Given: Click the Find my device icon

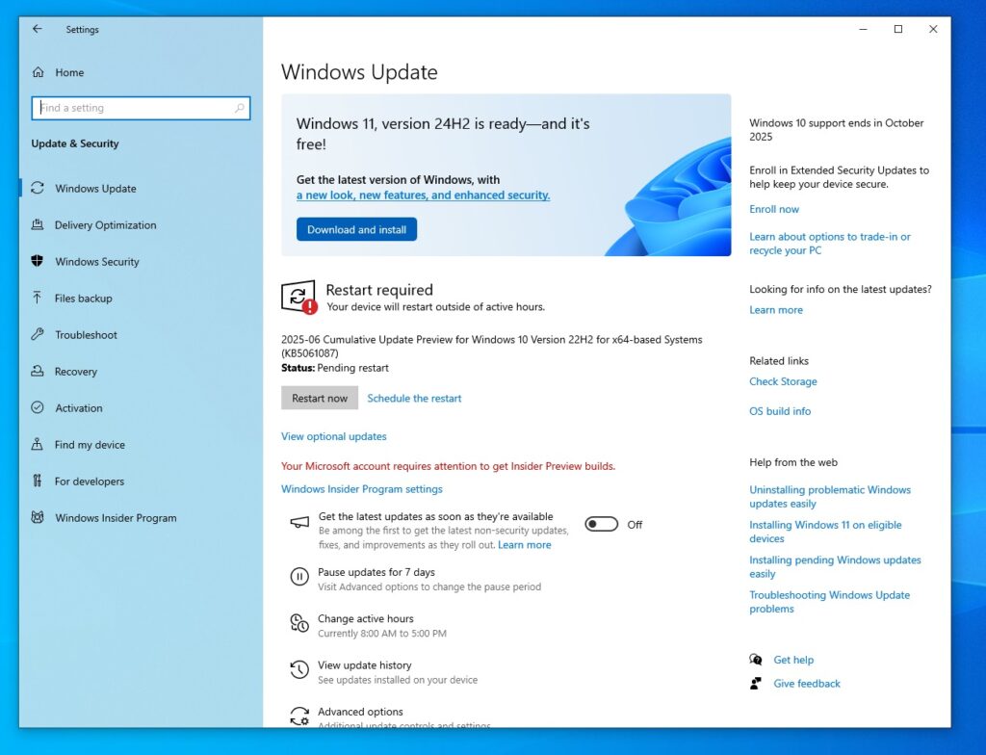Looking at the screenshot, I should pos(39,444).
